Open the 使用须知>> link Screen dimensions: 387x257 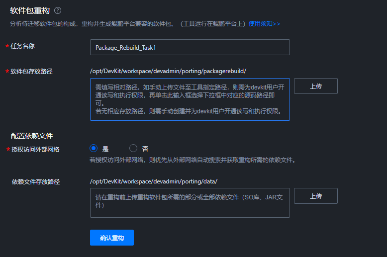pyautogui.click(x=264, y=24)
